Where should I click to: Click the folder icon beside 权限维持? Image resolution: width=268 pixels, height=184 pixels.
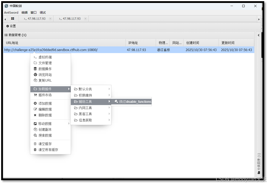coord(76,95)
